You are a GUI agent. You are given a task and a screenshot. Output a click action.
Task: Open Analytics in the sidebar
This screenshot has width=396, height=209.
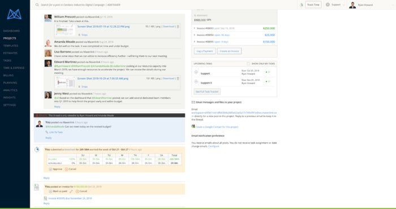click(10, 90)
